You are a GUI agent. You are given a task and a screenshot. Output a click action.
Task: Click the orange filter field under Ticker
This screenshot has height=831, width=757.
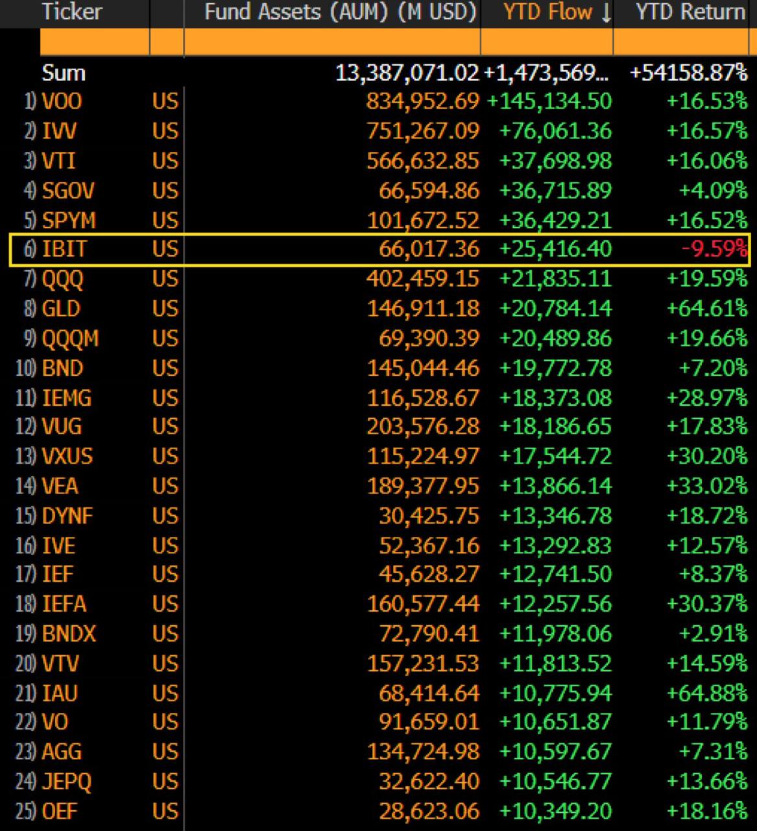coord(94,42)
